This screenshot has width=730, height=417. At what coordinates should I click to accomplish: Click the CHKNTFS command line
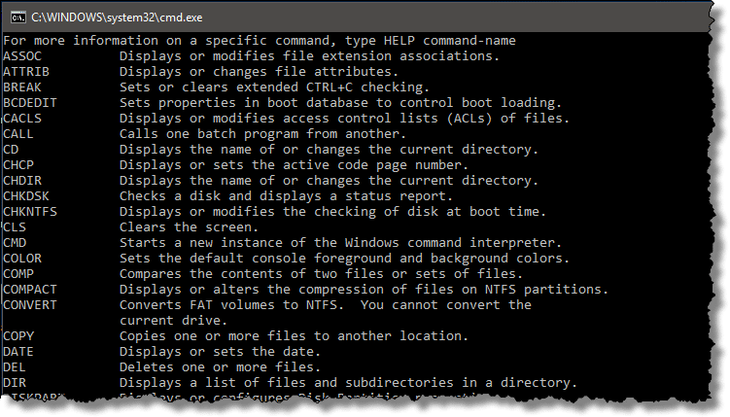point(274,212)
